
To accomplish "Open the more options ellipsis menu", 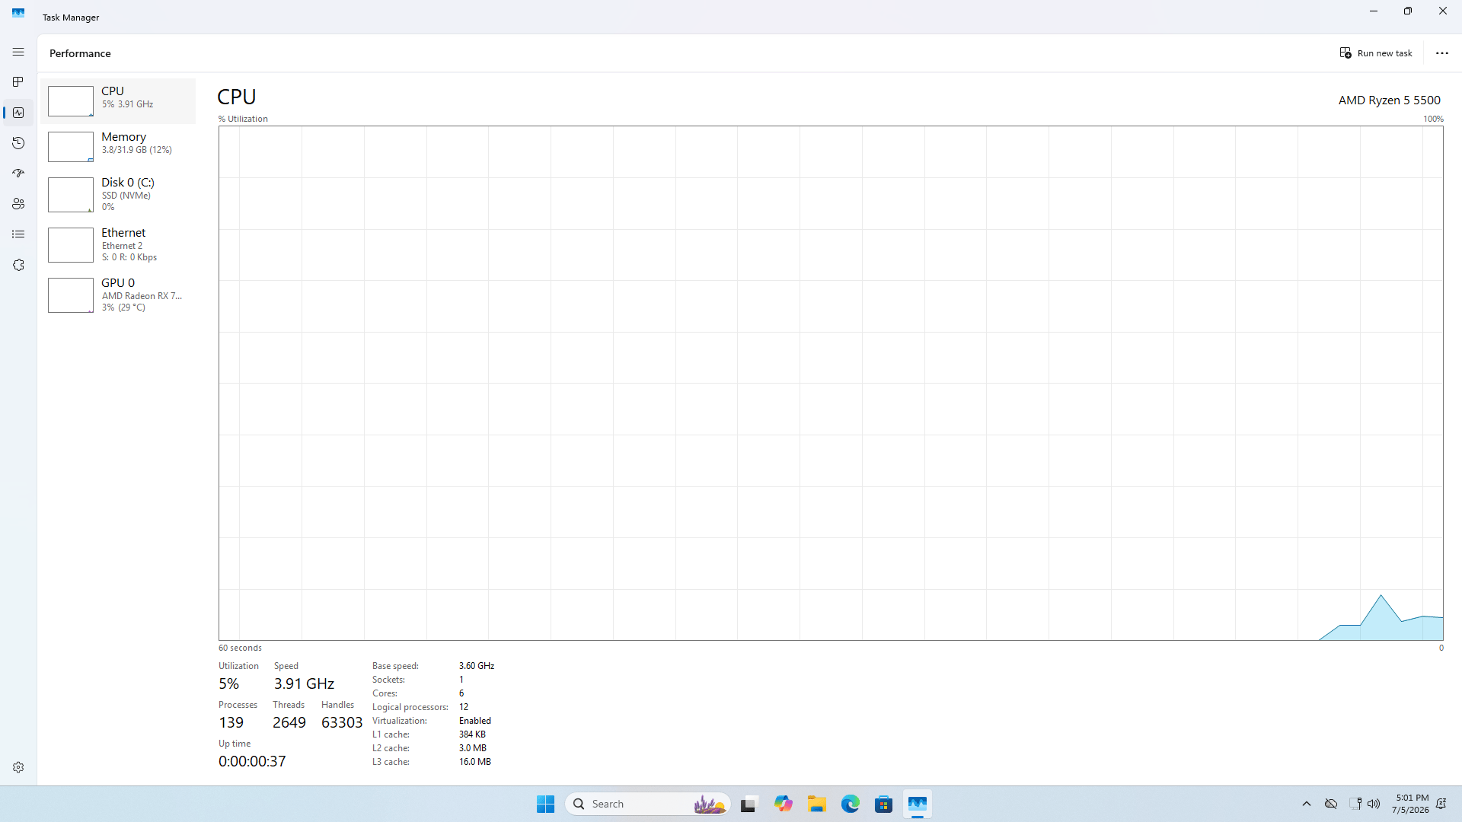I will 1442,53.
